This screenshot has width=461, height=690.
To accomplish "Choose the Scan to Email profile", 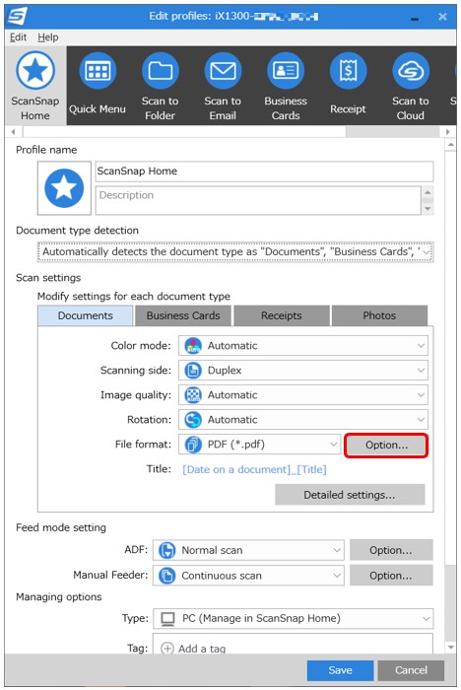I will pyautogui.click(x=223, y=86).
